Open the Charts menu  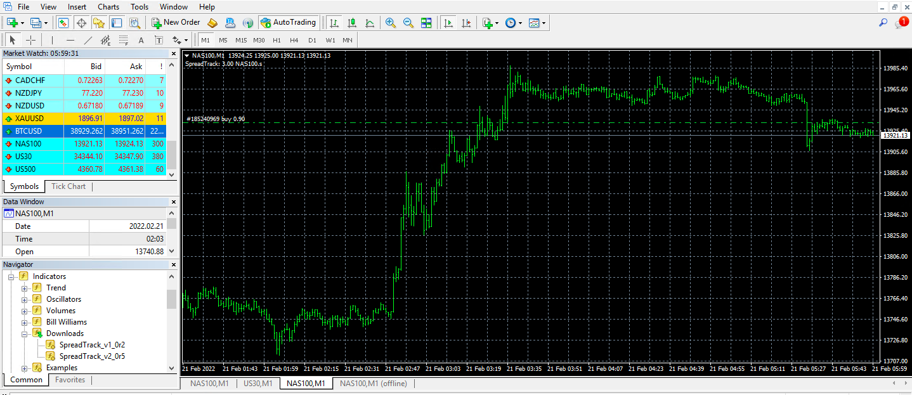108,6
